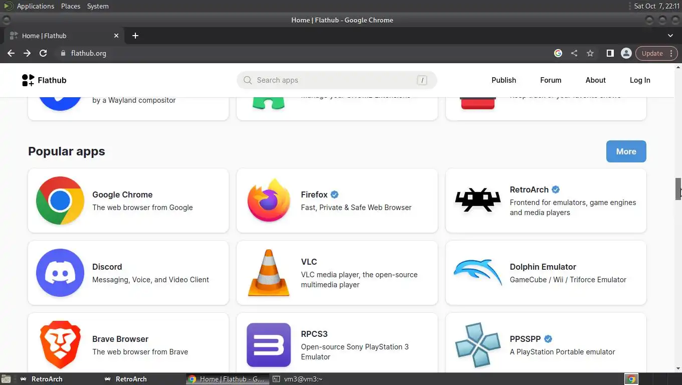The width and height of the screenshot is (682, 385).
Task: Open Forum in Flathub header
Action: pyautogui.click(x=551, y=80)
